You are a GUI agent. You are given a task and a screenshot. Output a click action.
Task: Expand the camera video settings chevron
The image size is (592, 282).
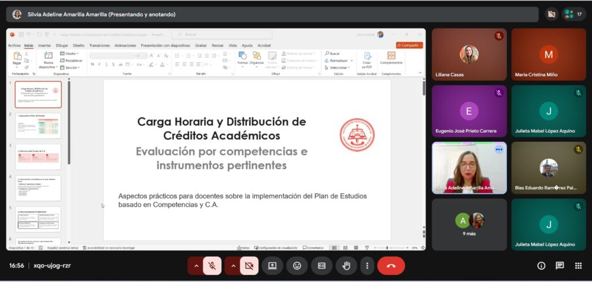click(x=233, y=266)
